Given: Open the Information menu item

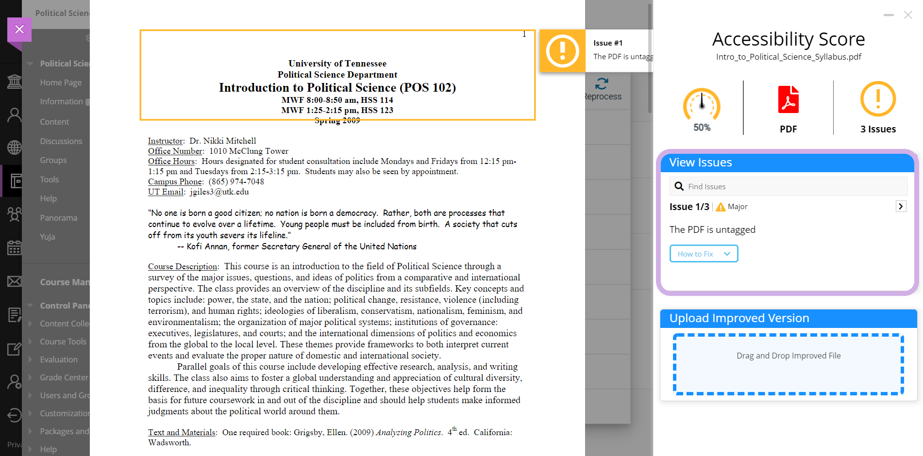Looking at the screenshot, I should 61,101.
